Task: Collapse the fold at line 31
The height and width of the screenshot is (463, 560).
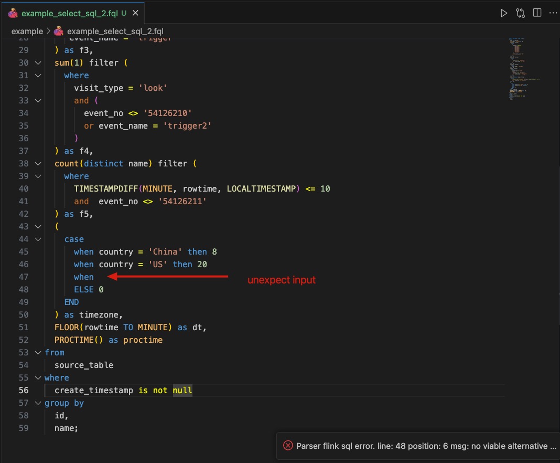Action: coord(38,76)
